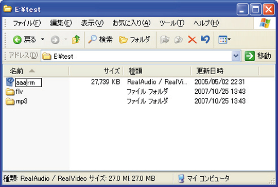Click the ファイル フォルダ type in the flv row
The image size is (278, 187).
point(147,92)
